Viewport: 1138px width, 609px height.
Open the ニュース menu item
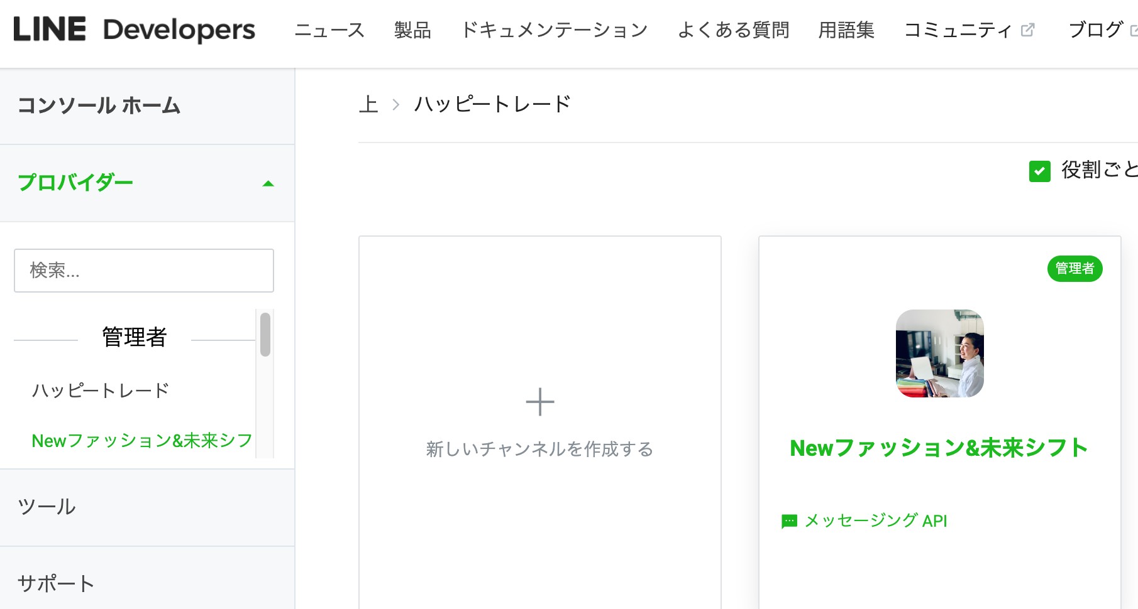[x=329, y=30]
